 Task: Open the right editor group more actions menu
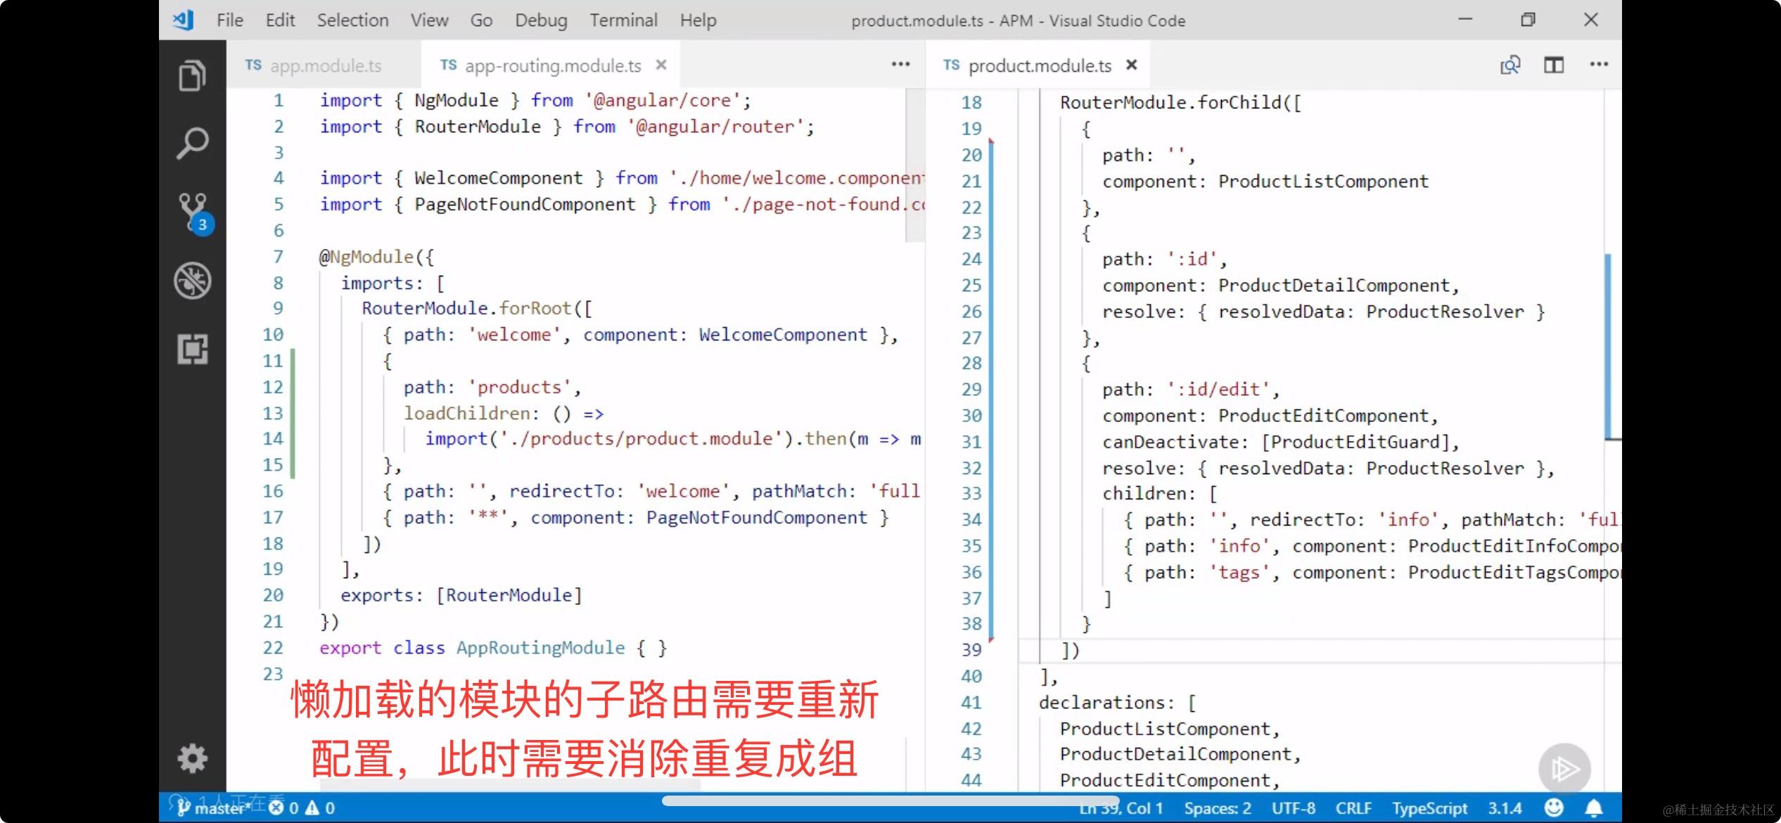point(1598,65)
